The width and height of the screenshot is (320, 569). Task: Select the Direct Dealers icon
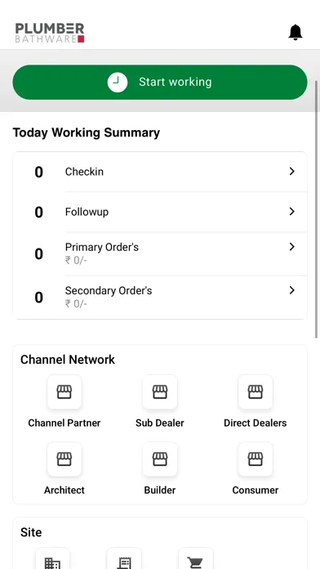256,392
